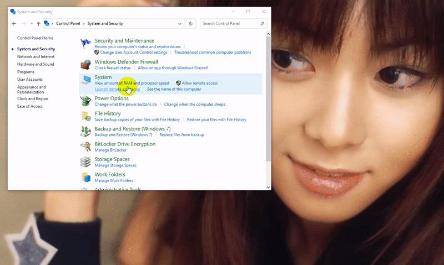Open Hardware and Sound category

36,64
